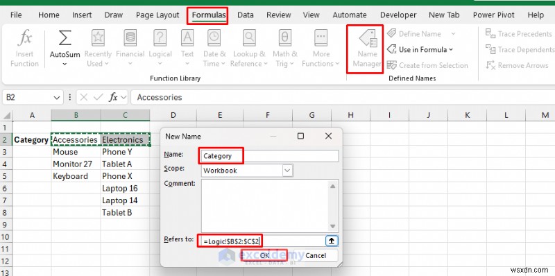Open the Insert Function dialog
This screenshot has height=276, width=555.
[x=24, y=48]
